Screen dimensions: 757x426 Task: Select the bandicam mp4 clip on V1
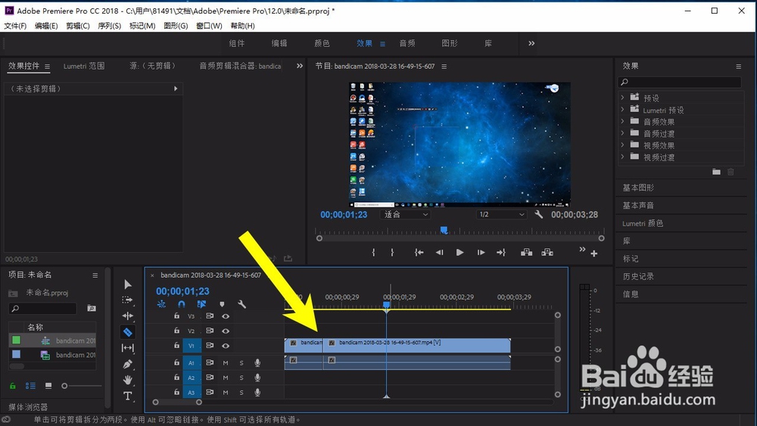coord(416,346)
